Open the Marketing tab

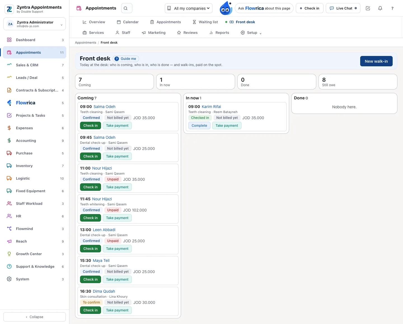(x=154, y=33)
